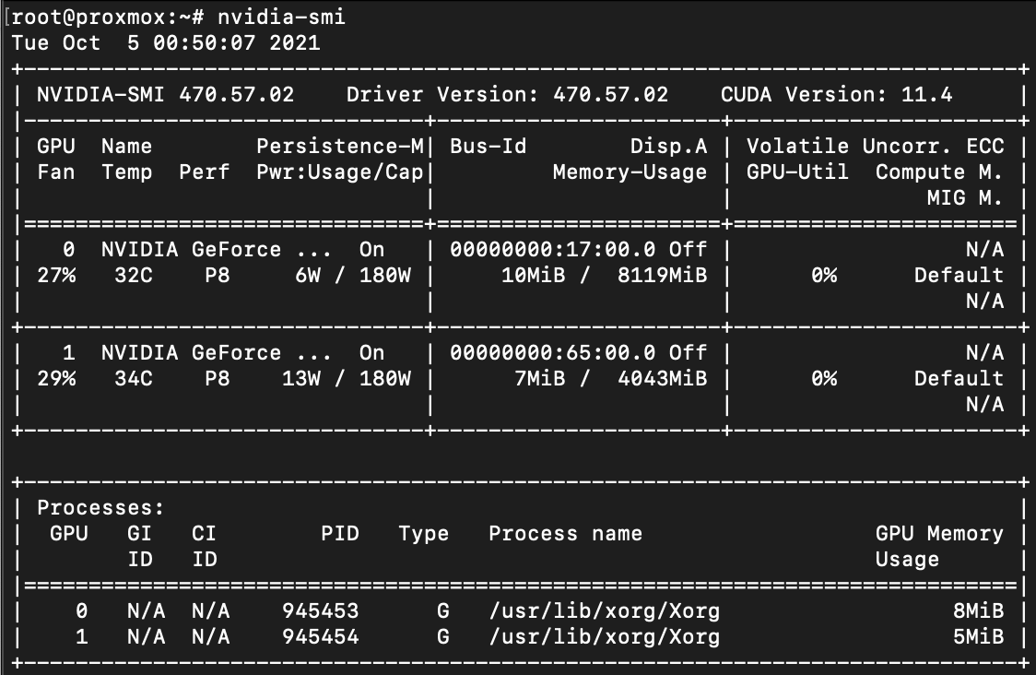Click the timestamp Tue Oct 5 00:50:07 2021
This screenshot has width=1036, height=675.
click(166, 43)
